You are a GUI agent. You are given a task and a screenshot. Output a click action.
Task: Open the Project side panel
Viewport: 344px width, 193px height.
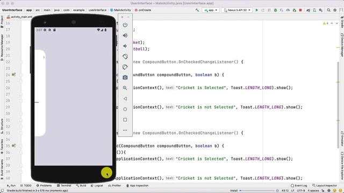(x=2, y=21)
